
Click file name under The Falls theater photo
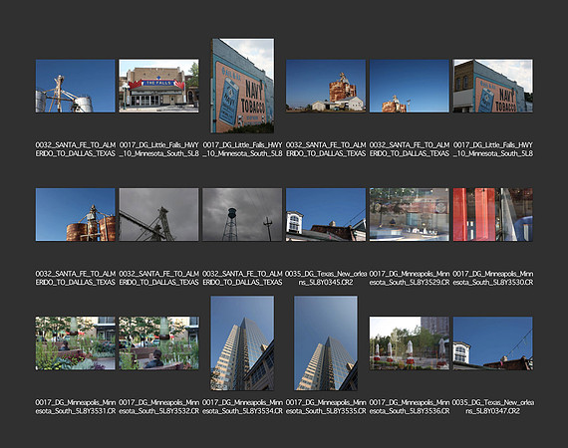[158, 149]
